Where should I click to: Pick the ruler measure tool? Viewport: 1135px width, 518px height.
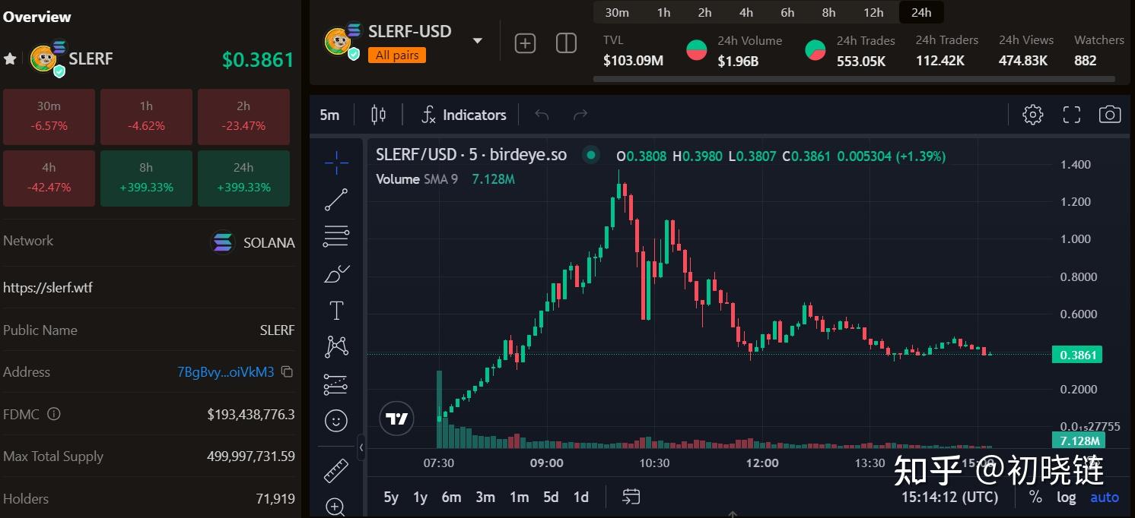(x=335, y=471)
